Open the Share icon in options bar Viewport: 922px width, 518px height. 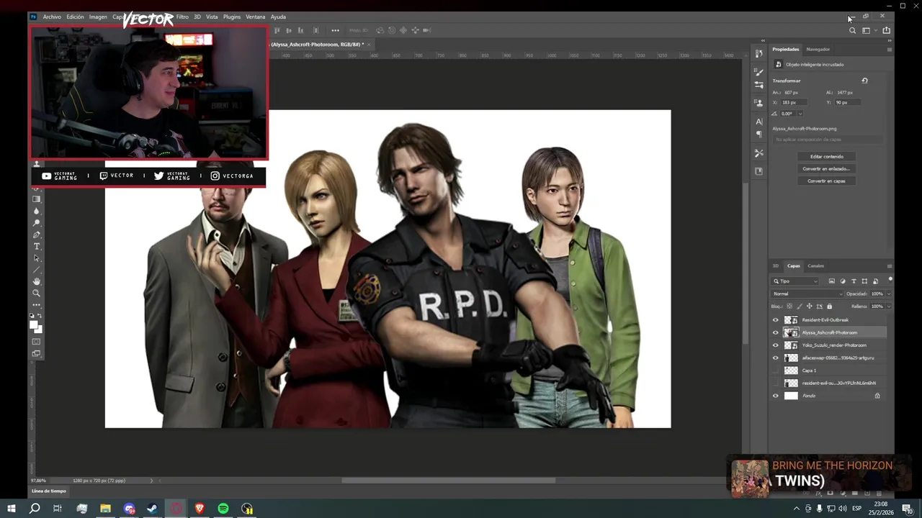coord(886,30)
